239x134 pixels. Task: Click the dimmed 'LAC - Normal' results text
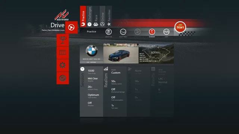point(163,80)
